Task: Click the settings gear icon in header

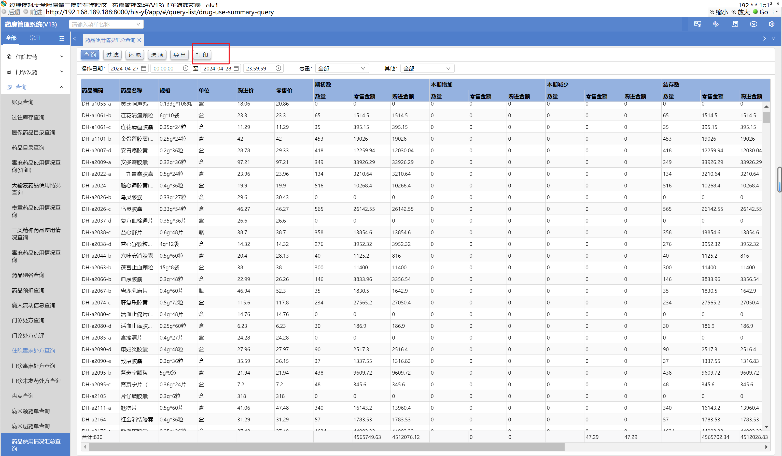Action: pos(772,24)
